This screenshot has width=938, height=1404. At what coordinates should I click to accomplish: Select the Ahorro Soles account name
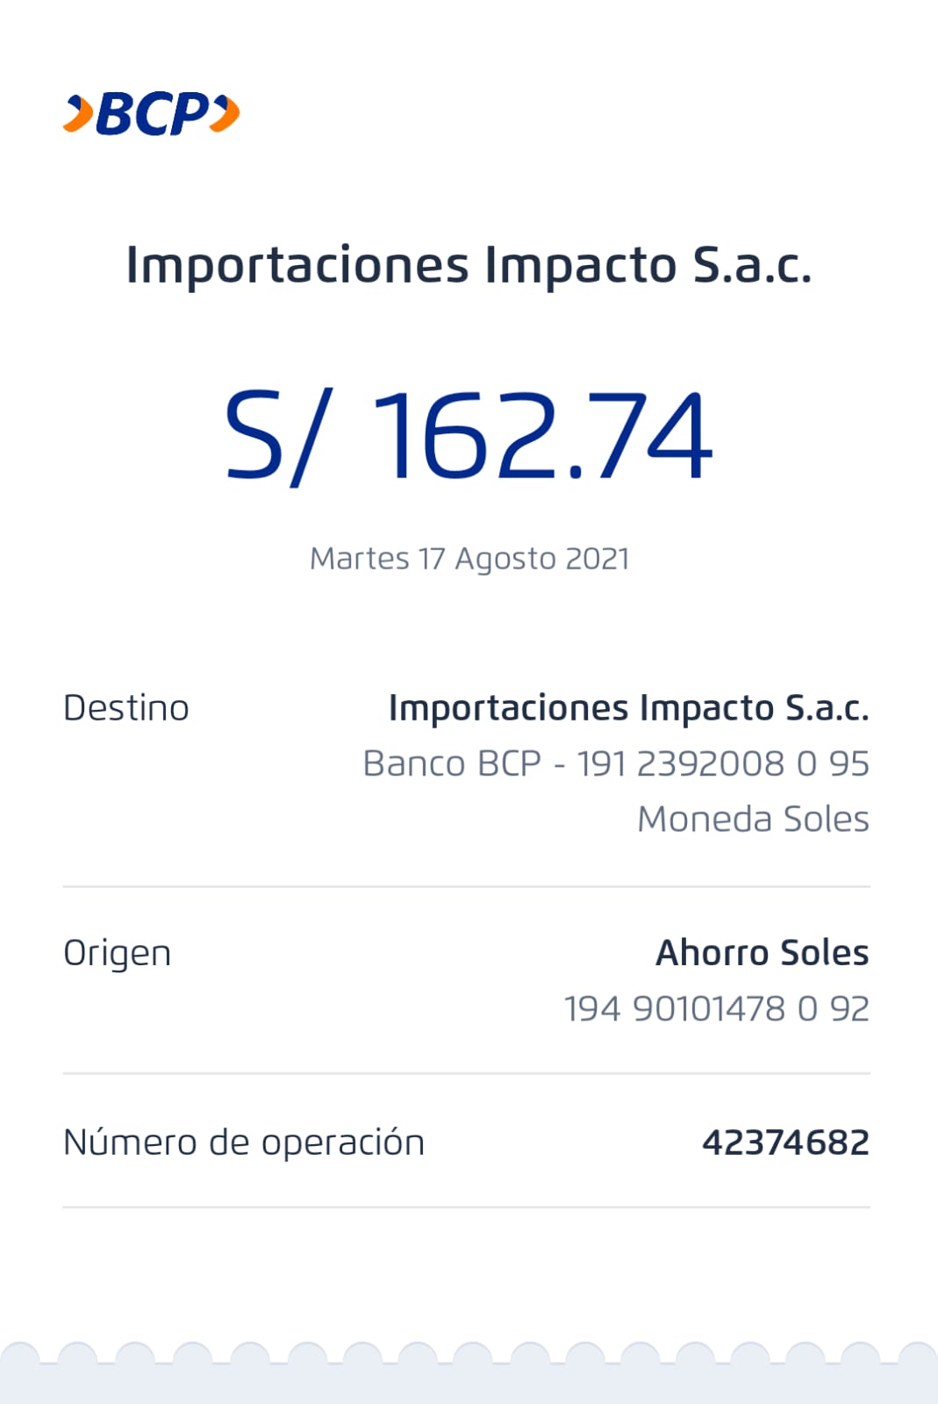tap(762, 953)
